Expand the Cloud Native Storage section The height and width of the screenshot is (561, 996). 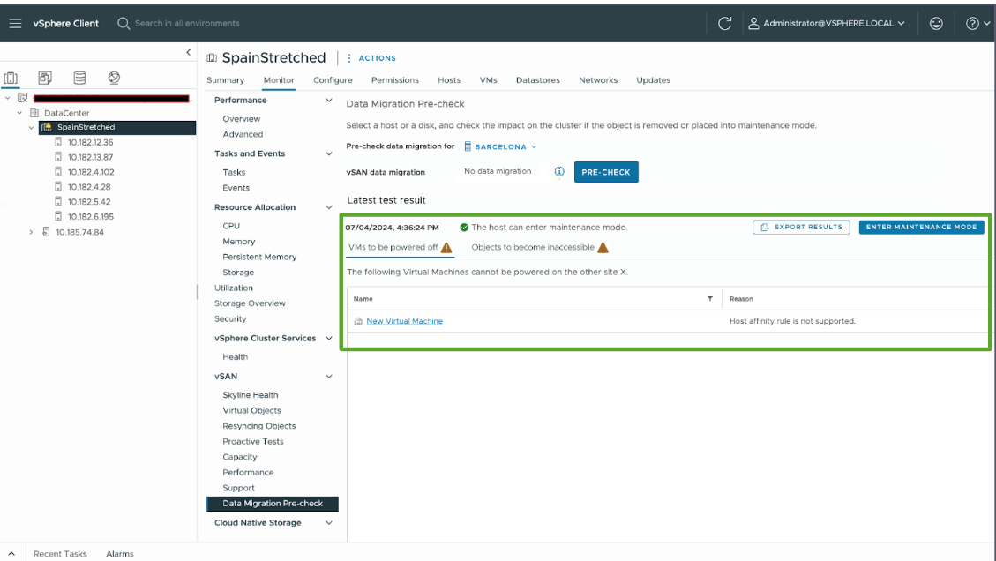(329, 523)
